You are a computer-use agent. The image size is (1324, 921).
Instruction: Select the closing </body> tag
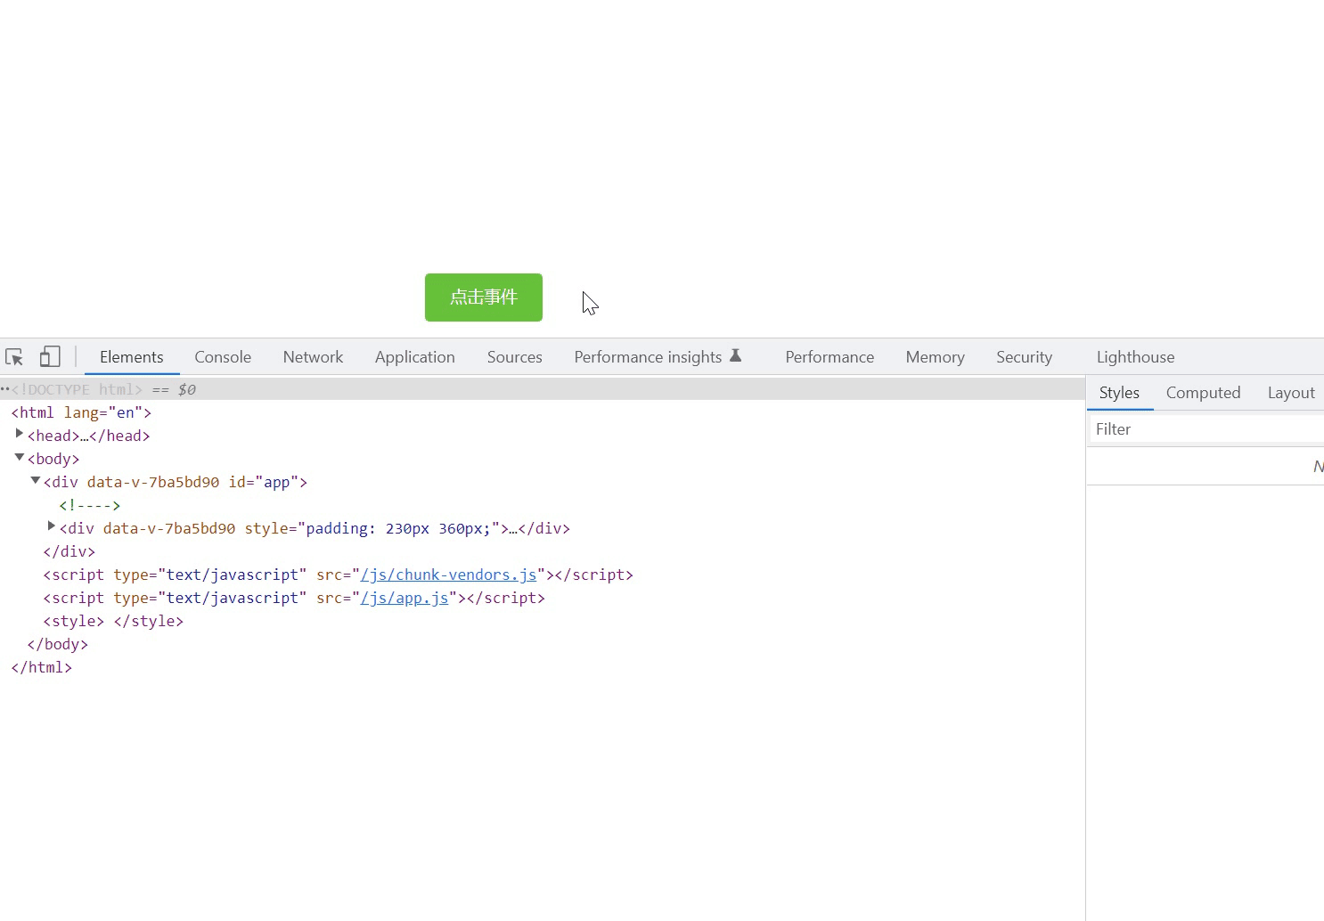click(58, 644)
